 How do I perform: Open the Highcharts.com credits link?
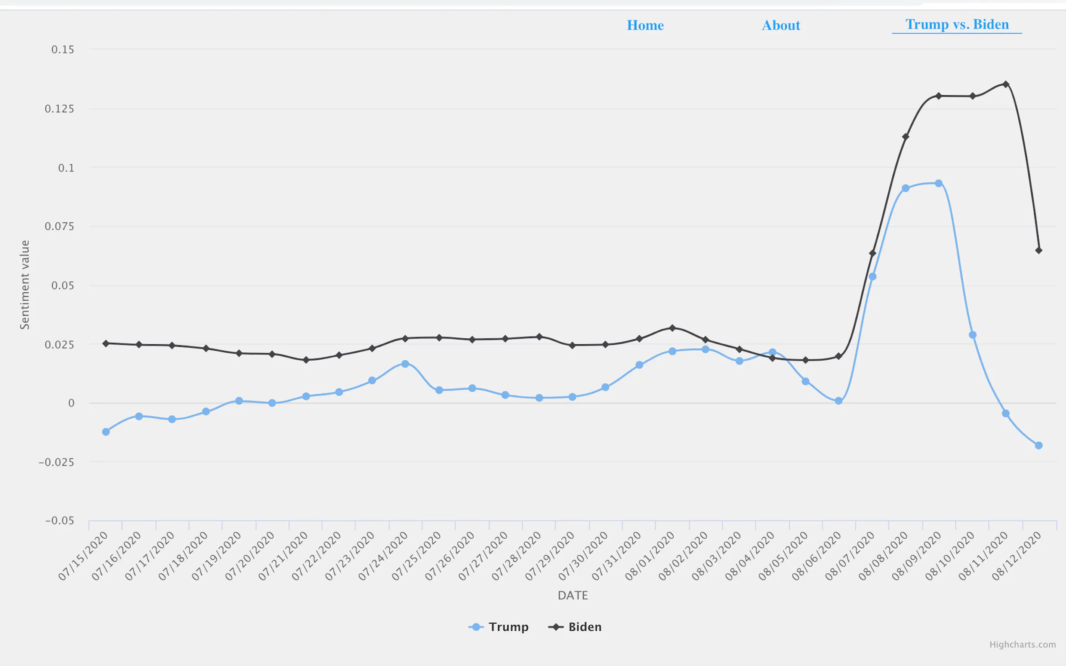click(x=1022, y=645)
